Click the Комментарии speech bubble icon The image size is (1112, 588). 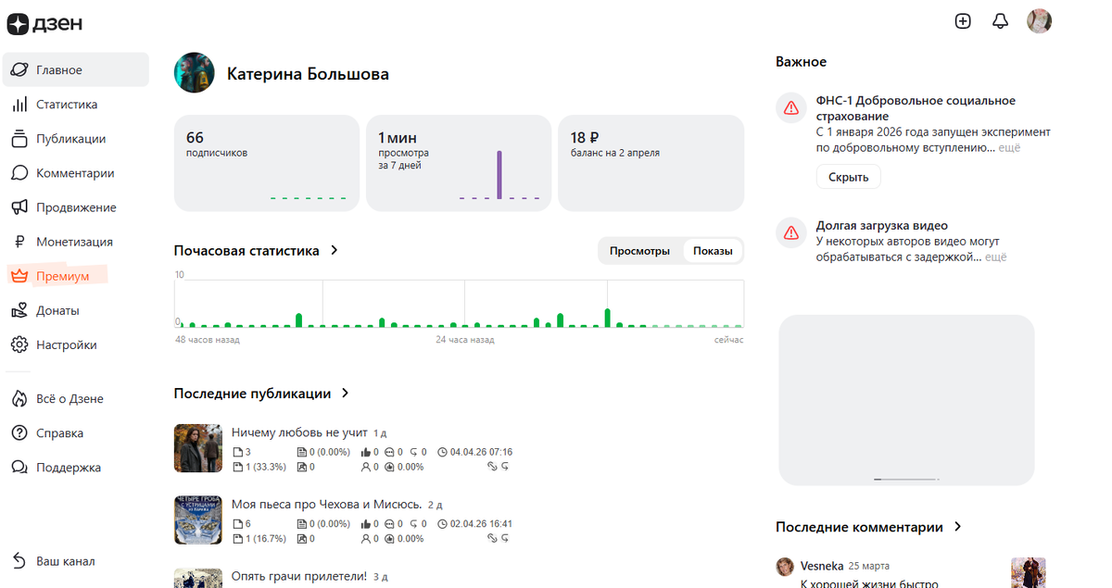pyautogui.click(x=19, y=173)
